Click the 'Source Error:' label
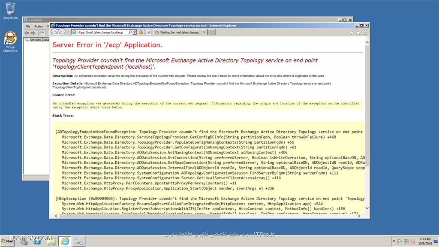This screenshot has height=247, width=439. coord(64,95)
